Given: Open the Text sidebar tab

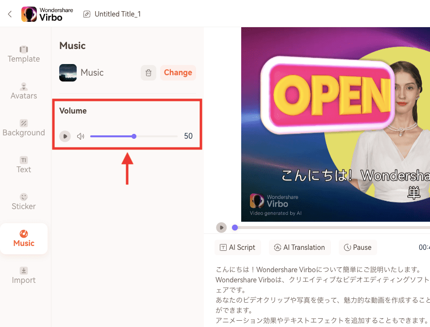Looking at the screenshot, I should tap(24, 165).
